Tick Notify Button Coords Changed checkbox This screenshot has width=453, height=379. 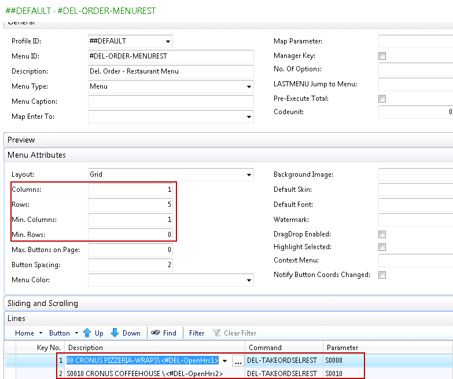382,275
